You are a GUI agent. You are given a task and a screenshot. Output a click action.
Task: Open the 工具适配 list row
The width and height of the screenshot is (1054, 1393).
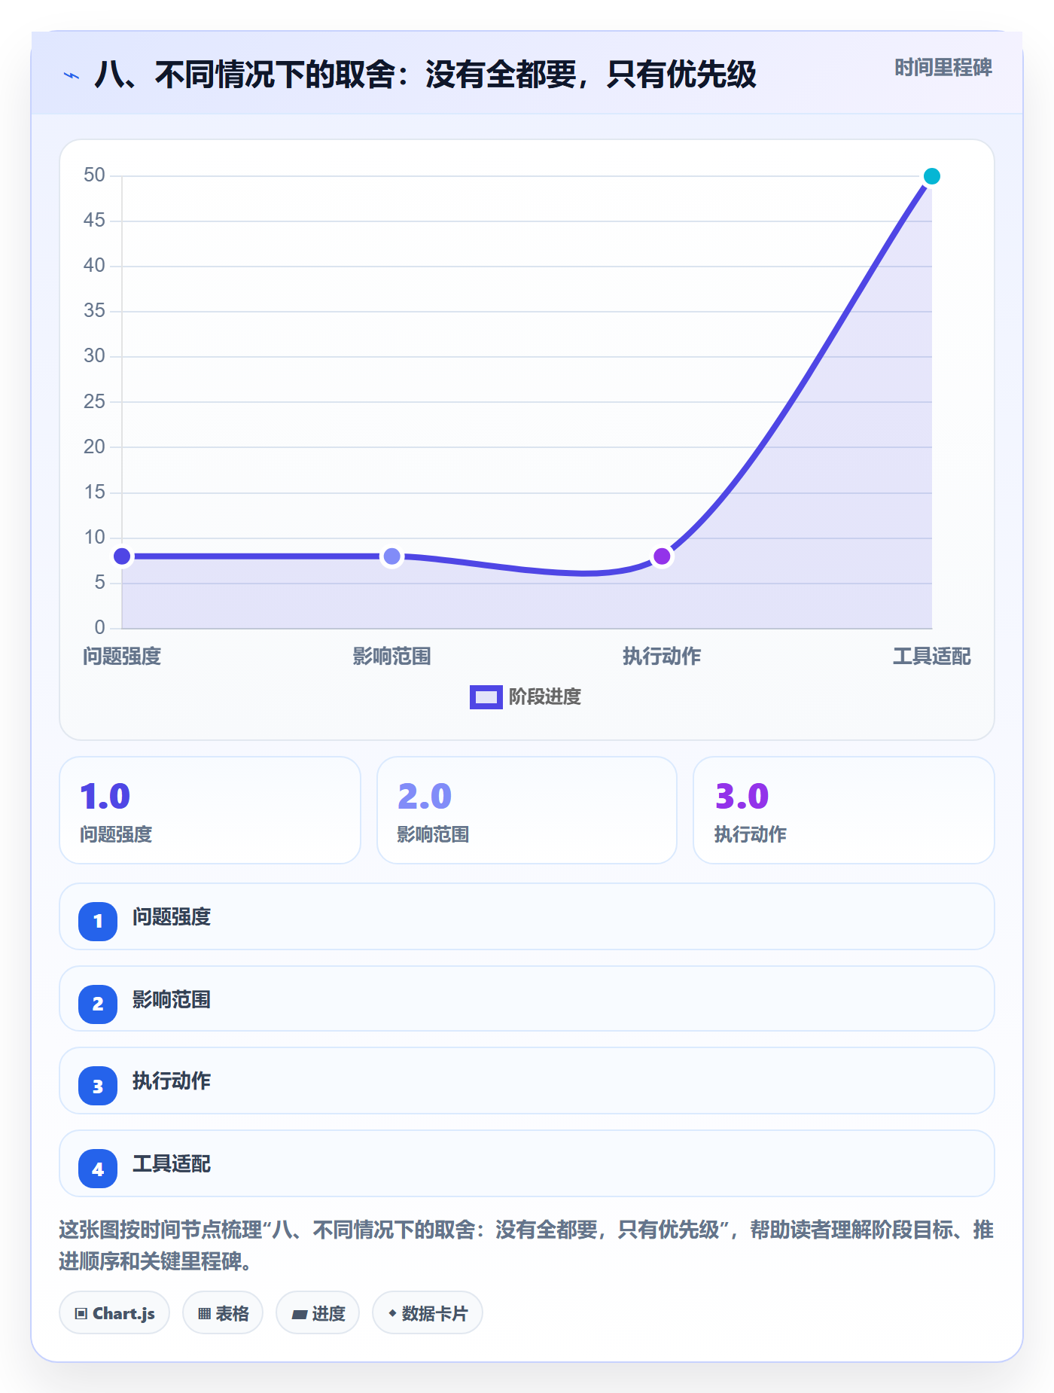point(527,1163)
